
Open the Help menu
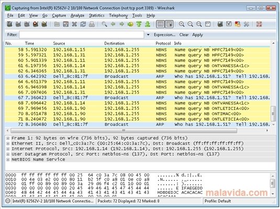coord(151,16)
